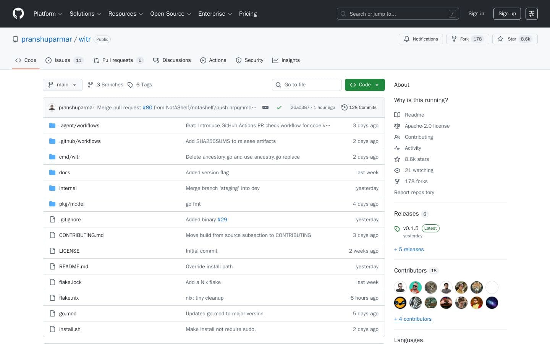Expand truncated commit message via ellipsis icon
Image resolution: width=550 pixels, height=344 pixels.
(x=265, y=107)
